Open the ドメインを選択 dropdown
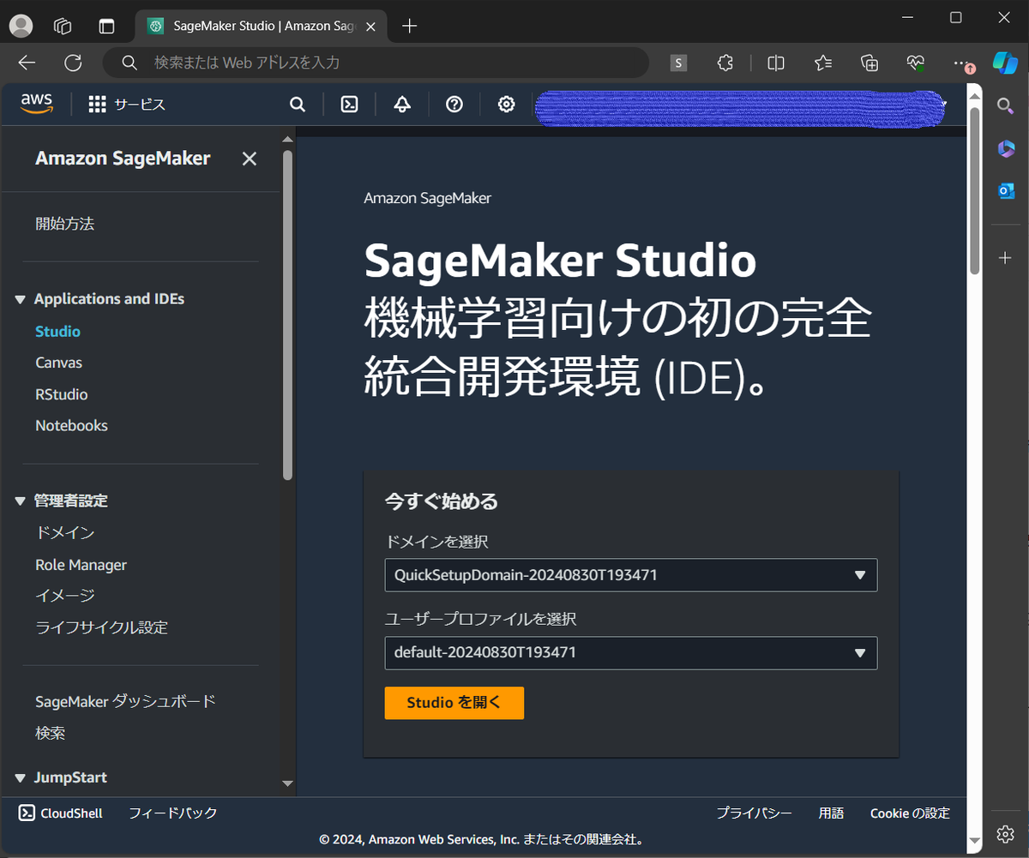This screenshot has height=858, width=1029. tap(631, 575)
